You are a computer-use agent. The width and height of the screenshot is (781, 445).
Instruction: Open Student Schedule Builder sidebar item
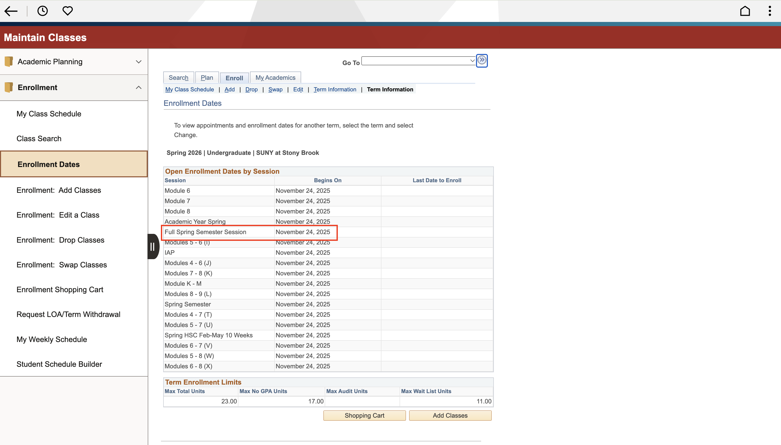74,364
